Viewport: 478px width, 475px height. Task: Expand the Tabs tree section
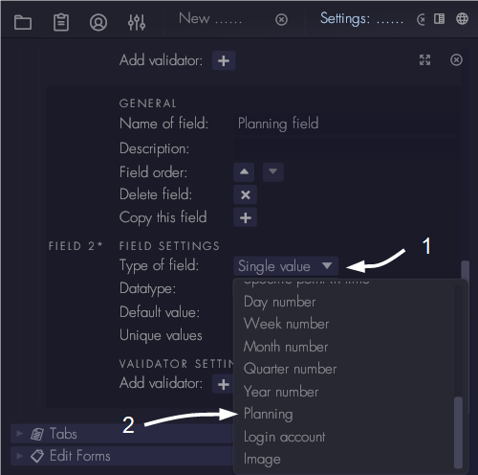coord(20,434)
